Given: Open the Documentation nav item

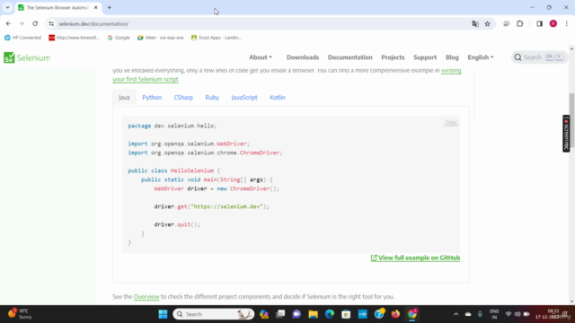Looking at the screenshot, I should point(349,57).
